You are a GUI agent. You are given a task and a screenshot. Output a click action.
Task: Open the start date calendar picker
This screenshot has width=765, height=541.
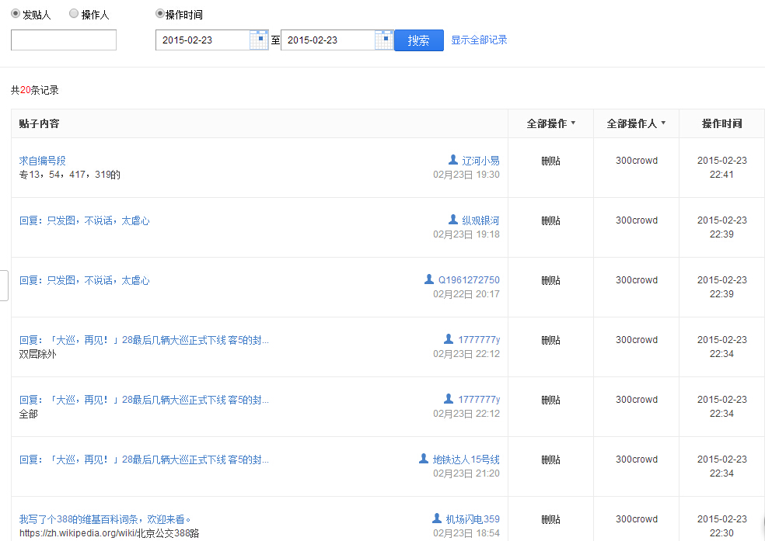coord(259,40)
